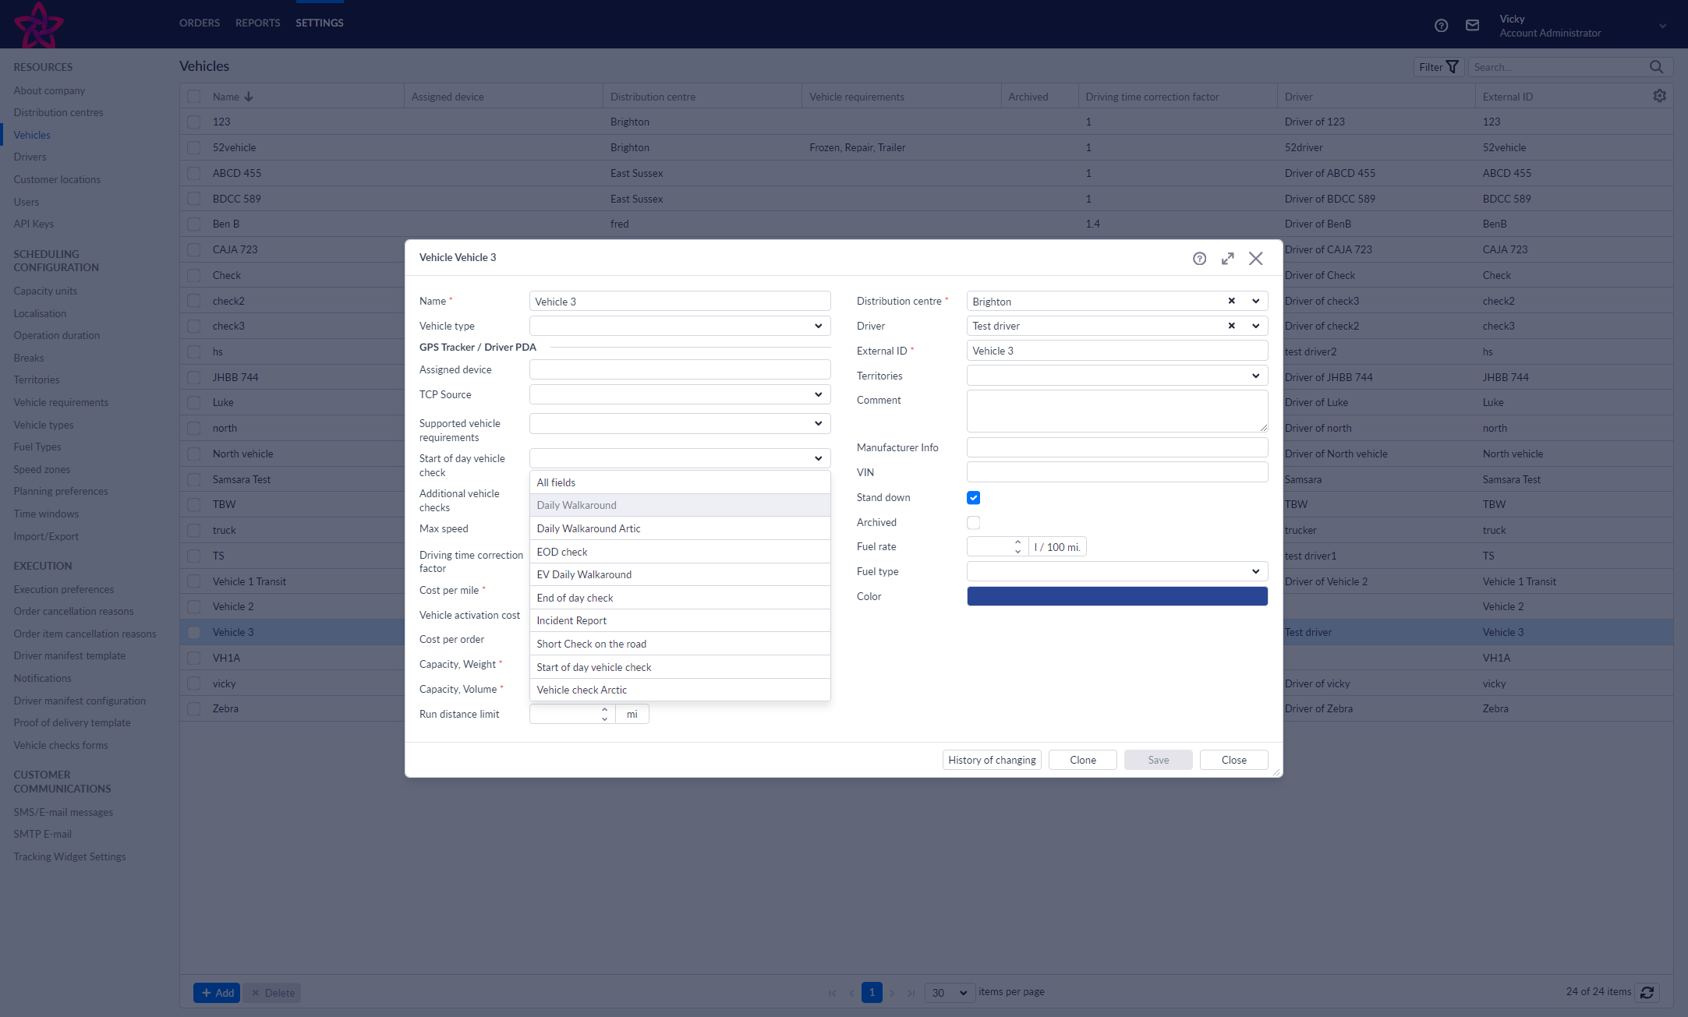Open table column settings gear
The height and width of the screenshot is (1017, 1688).
point(1659,96)
